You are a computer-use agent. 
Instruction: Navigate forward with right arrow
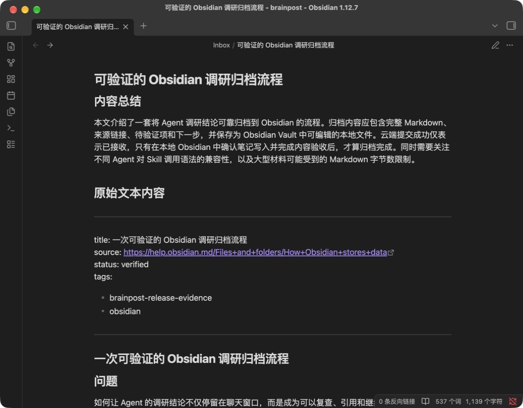(50, 45)
